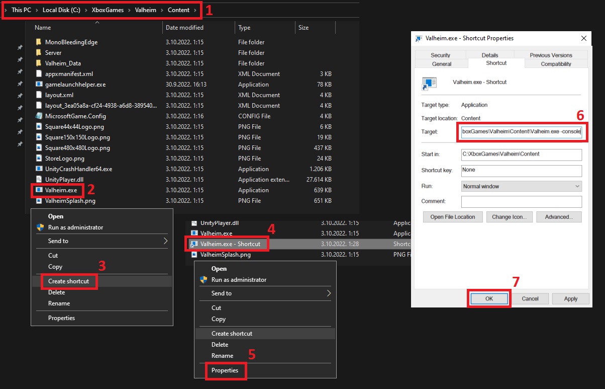The image size is (605, 389).
Task: Open the Compatibility tab
Action: [x=556, y=64]
